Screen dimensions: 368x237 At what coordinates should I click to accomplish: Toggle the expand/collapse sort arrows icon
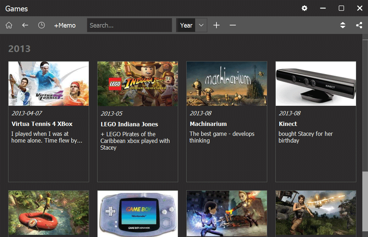[x=342, y=25]
